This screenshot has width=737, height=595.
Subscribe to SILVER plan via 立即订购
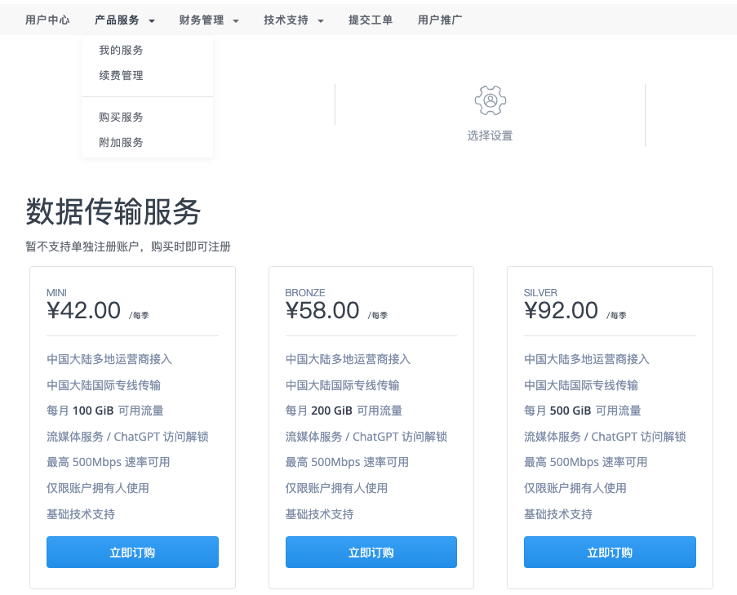[610, 553]
